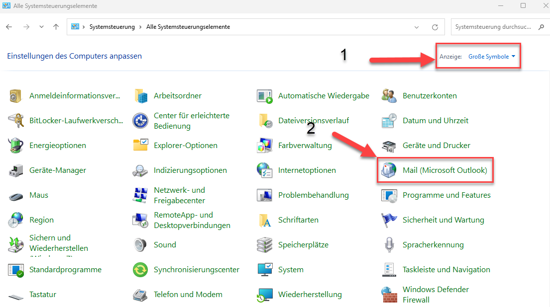The image size is (550, 307).
Task: Click Alle Systemsteuerungselemente breadcrumb segment
Action: click(188, 27)
